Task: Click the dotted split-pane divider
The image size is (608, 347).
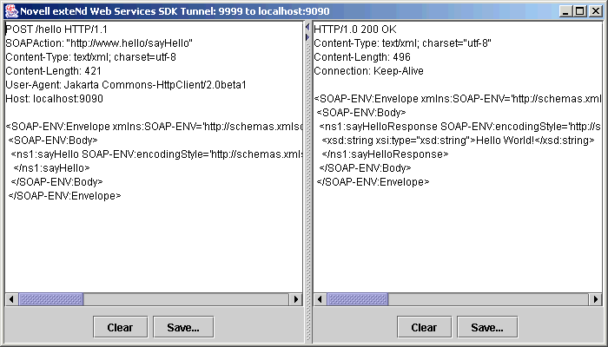Action: pyautogui.click(x=307, y=173)
